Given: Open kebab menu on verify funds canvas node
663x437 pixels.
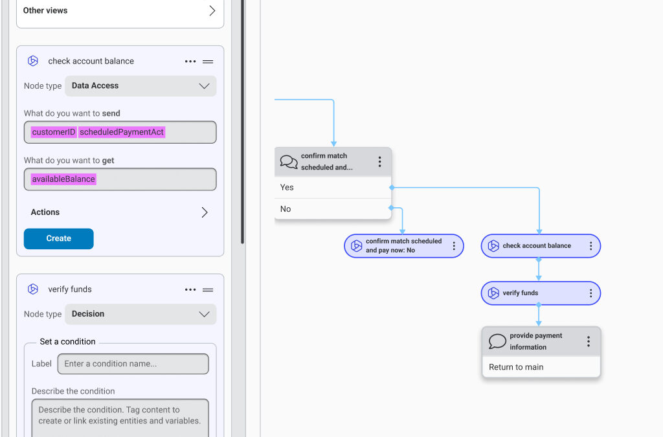Looking at the screenshot, I should [x=590, y=293].
